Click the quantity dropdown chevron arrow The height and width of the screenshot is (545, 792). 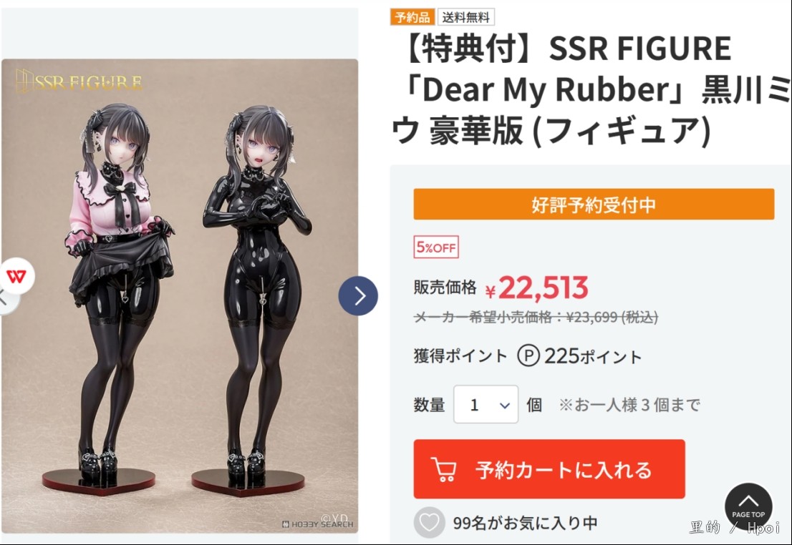504,406
